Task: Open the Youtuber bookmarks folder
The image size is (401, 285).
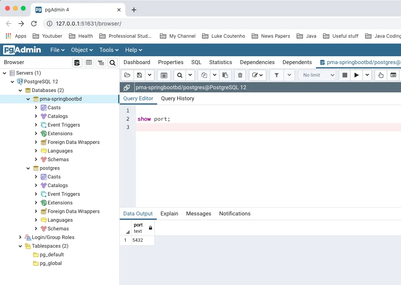Action: 48,36
